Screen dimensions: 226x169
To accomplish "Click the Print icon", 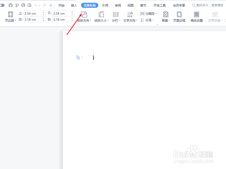I will [23, 5].
